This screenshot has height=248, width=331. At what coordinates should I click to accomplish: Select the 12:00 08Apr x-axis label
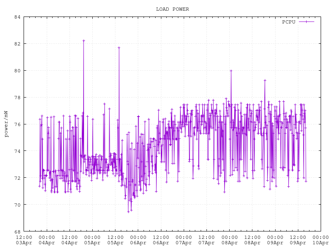(x=252, y=240)
